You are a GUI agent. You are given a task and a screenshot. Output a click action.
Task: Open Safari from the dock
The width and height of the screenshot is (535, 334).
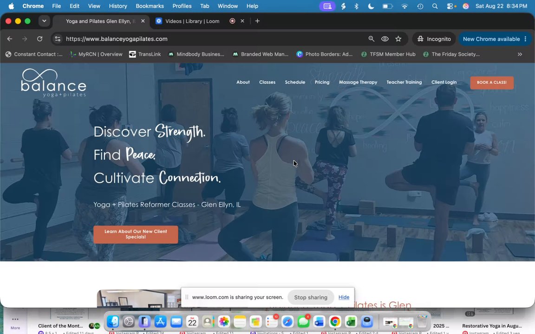pyautogui.click(x=287, y=321)
